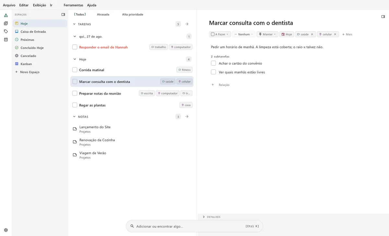Click computador tag on Hannah email task
389x236 pixels.
(181, 47)
